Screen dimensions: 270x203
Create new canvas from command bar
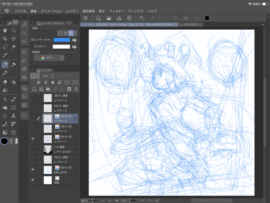tap(98, 18)
